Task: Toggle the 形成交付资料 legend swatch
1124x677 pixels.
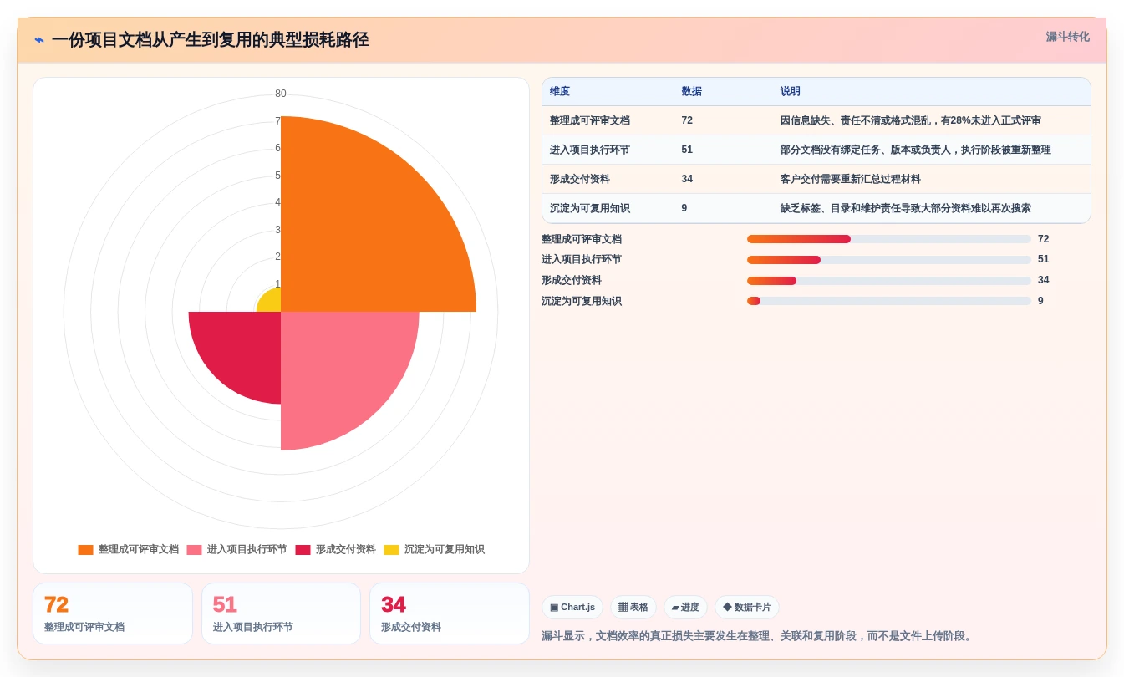Action: coord(303,550)
